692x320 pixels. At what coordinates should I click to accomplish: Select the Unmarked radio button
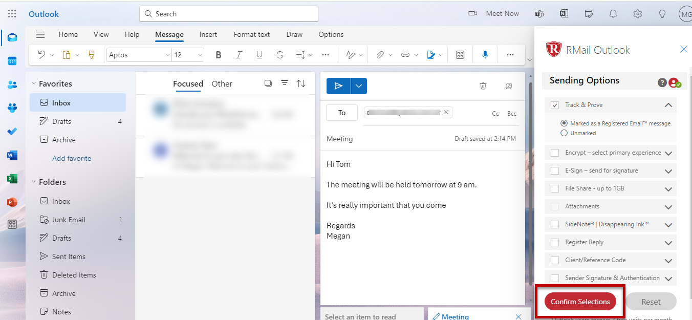tap(564, 133)
